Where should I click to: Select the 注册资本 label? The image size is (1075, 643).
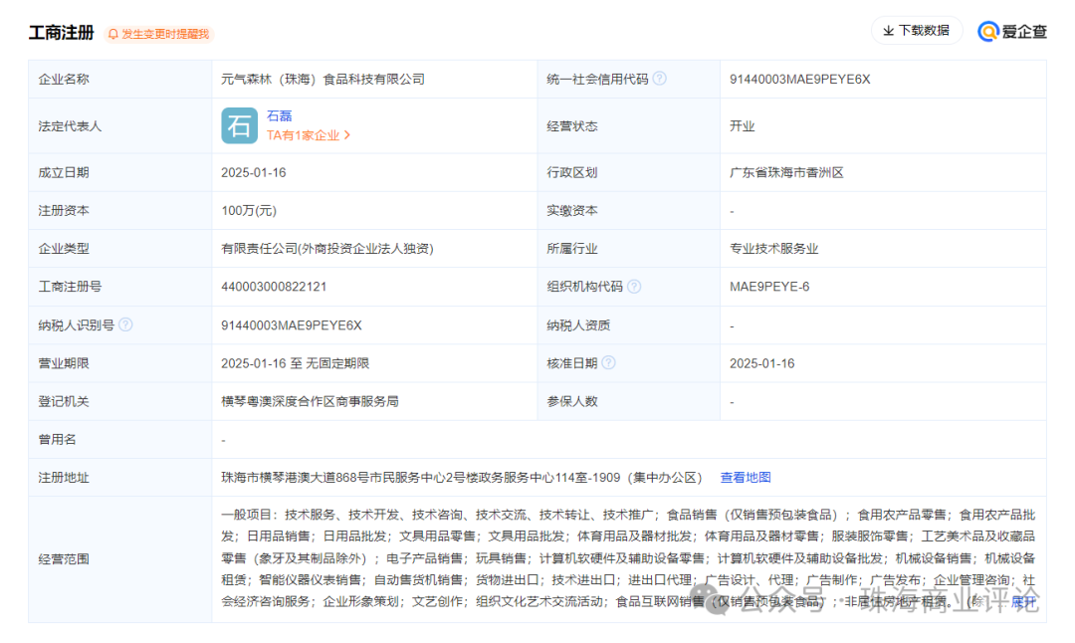tap(64, 210)
